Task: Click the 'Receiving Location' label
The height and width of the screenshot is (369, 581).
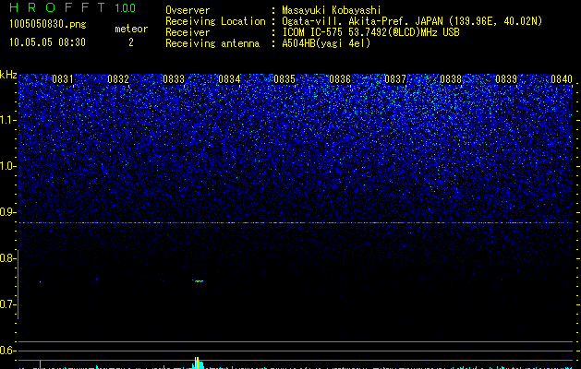Action: click(215, 21)
